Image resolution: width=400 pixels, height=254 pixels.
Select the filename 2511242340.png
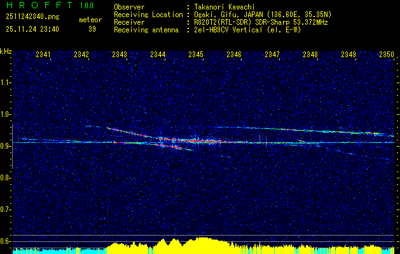click(32, 17)
